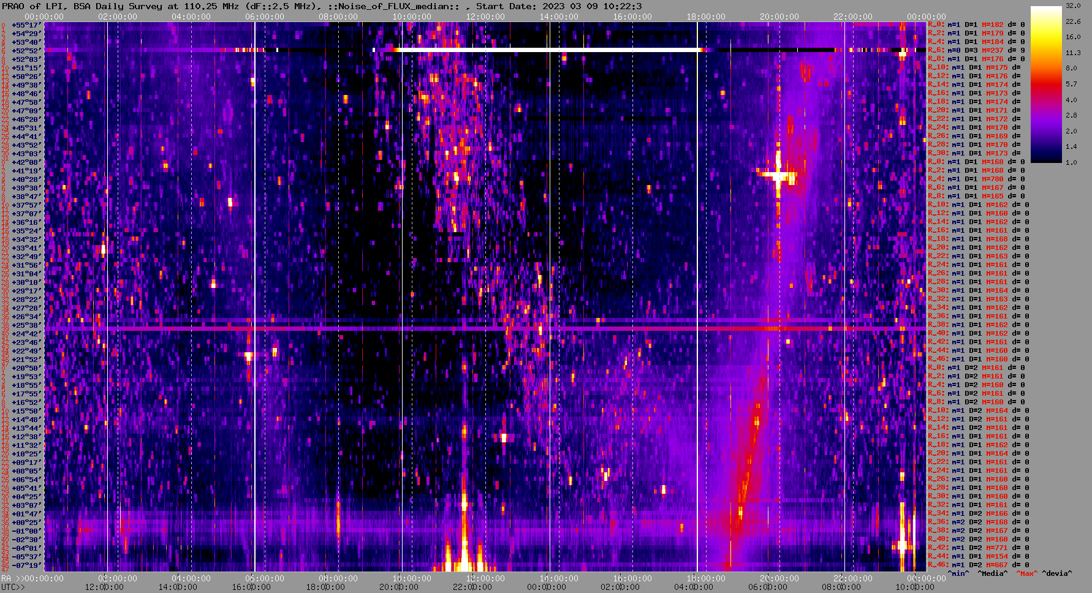Click the declination label +00°25'
The image size is (1092, 593).
pos(26,523)
